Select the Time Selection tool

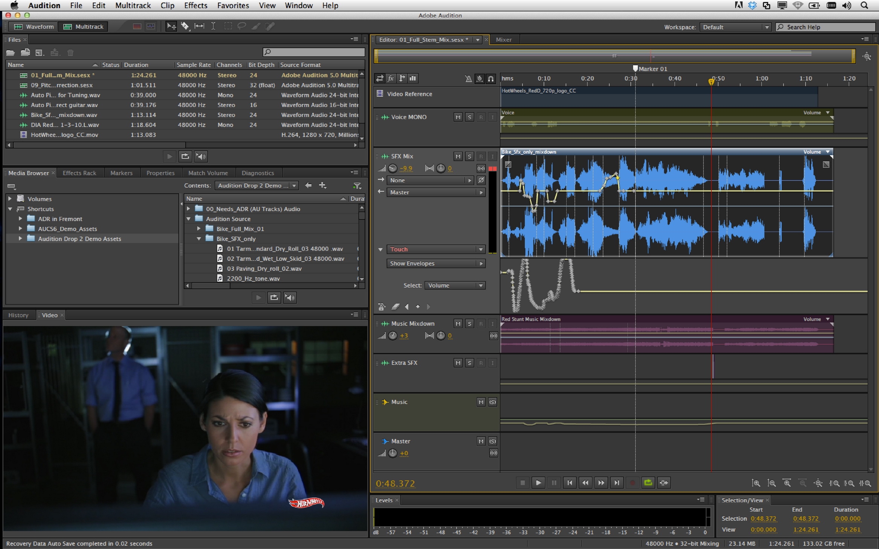coord(213,26)
